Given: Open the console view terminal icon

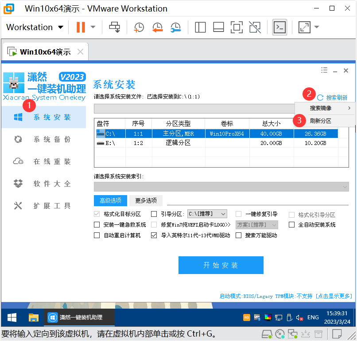Looking at the screenshot, I should click(279, 27).
